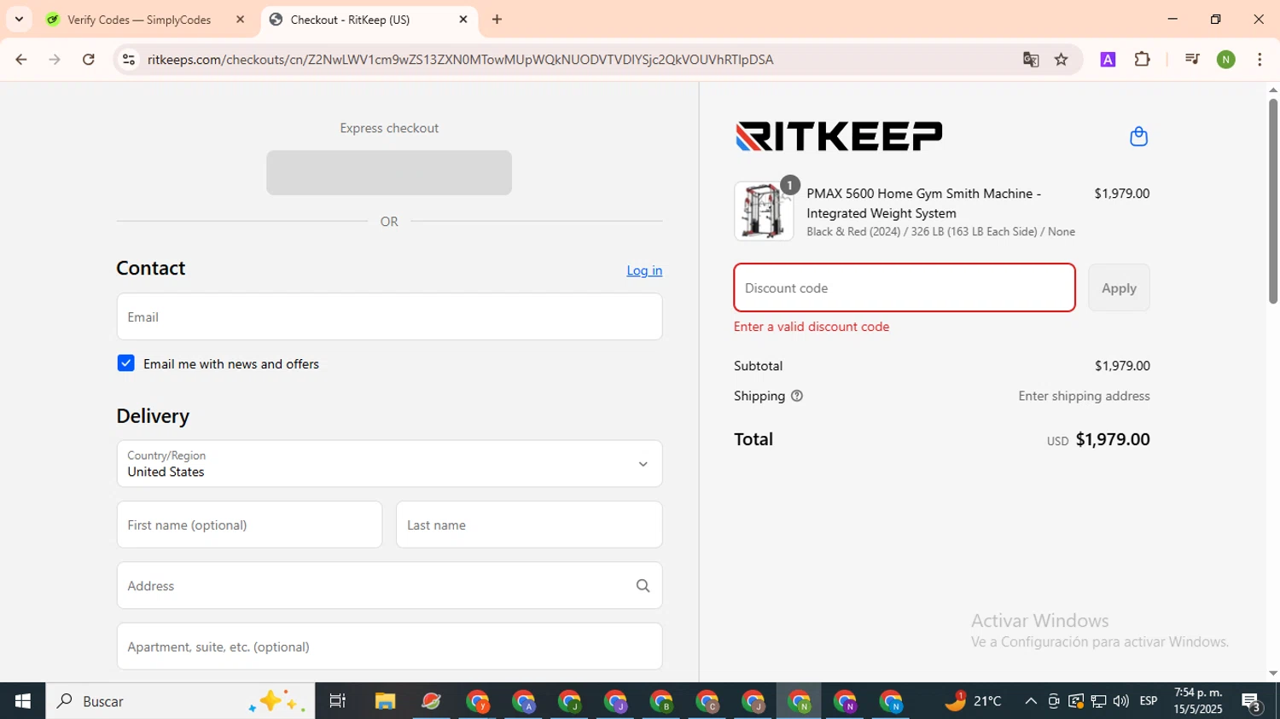Open the shopping bag cart icon
Viewport: 1280px width, 719px height.
click(1138, 136)
